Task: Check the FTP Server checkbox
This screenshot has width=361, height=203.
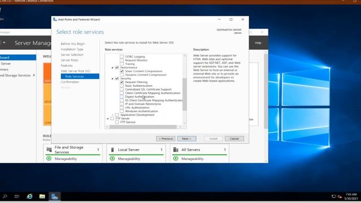Action: tap(112, 118)
